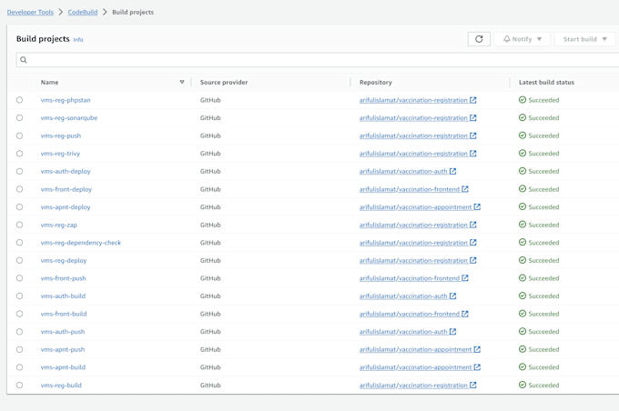The height and width of the screenshot is (411, 619).
Task: Click Succeeded text in vms-apnt-push row
Action: click(x=543, y=349)
